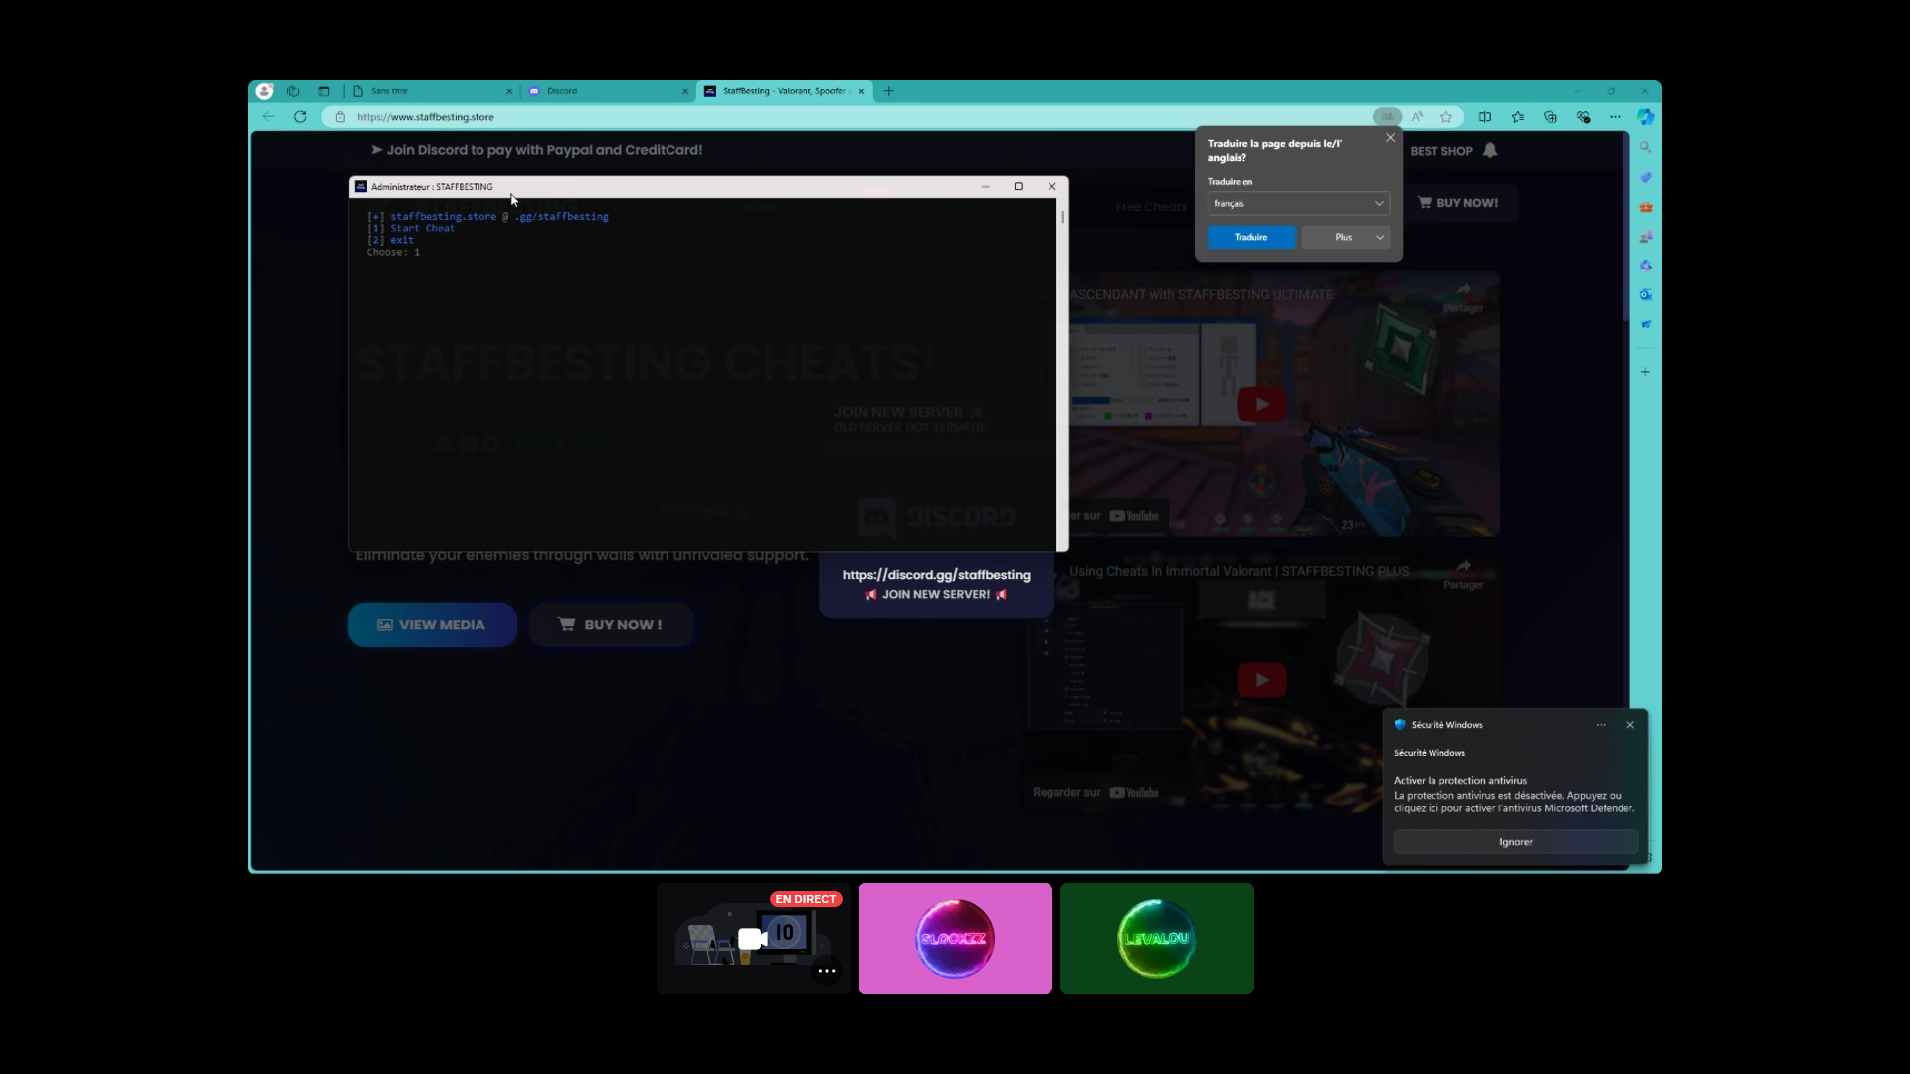Viewport: 1910px width, 1074px height.
Task: Open the sidebar Shopping tag icon
Action: (x=1646, y=177)
